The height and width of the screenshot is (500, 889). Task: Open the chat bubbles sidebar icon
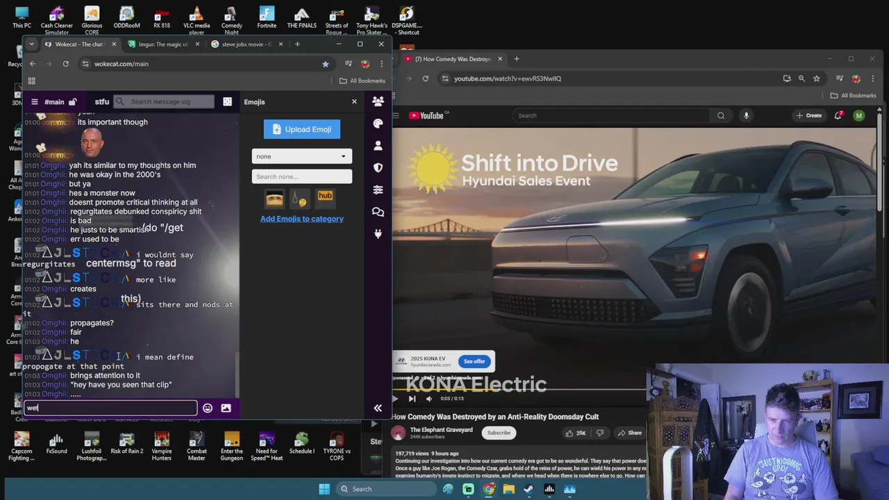[378, 212]
